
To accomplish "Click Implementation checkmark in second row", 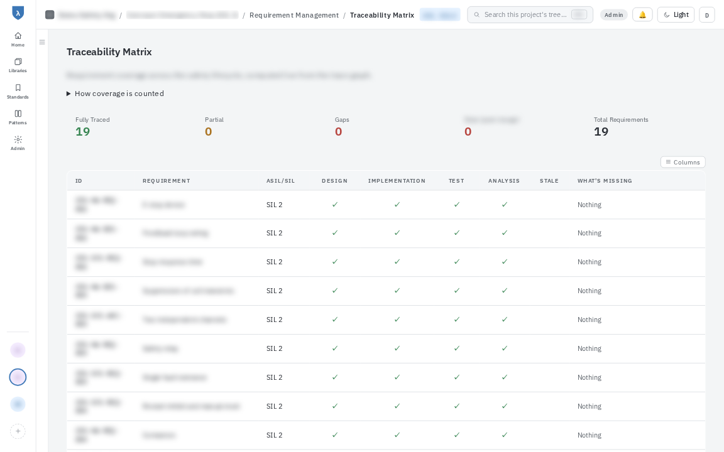I will pos(397,233).
